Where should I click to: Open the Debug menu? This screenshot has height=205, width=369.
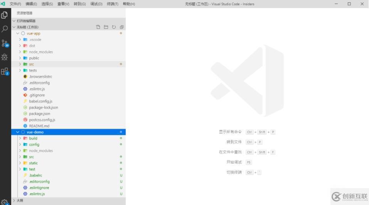(96, 4)
